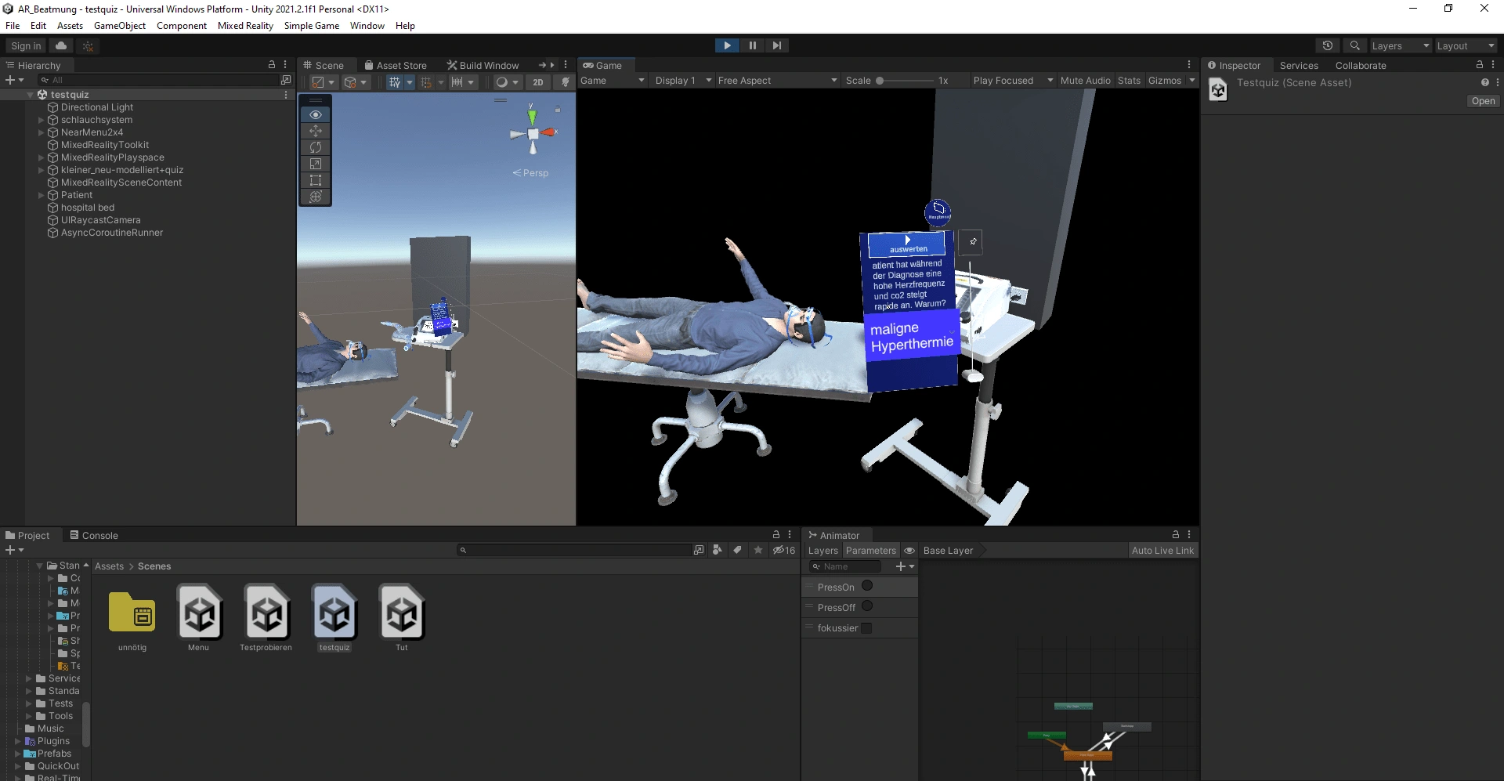This screenshot has height=781, width=1504.
Task: Open the Layout dropdown in toolbar
Action: [1465, 45]
